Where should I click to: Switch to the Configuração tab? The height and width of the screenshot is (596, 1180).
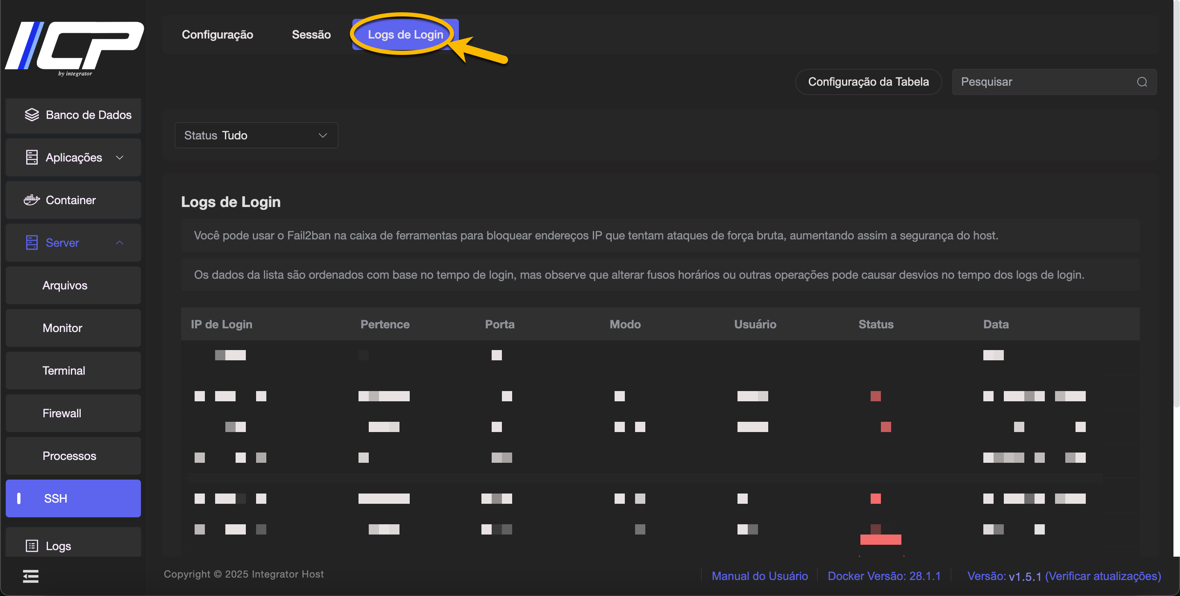[x=217, y=34]
